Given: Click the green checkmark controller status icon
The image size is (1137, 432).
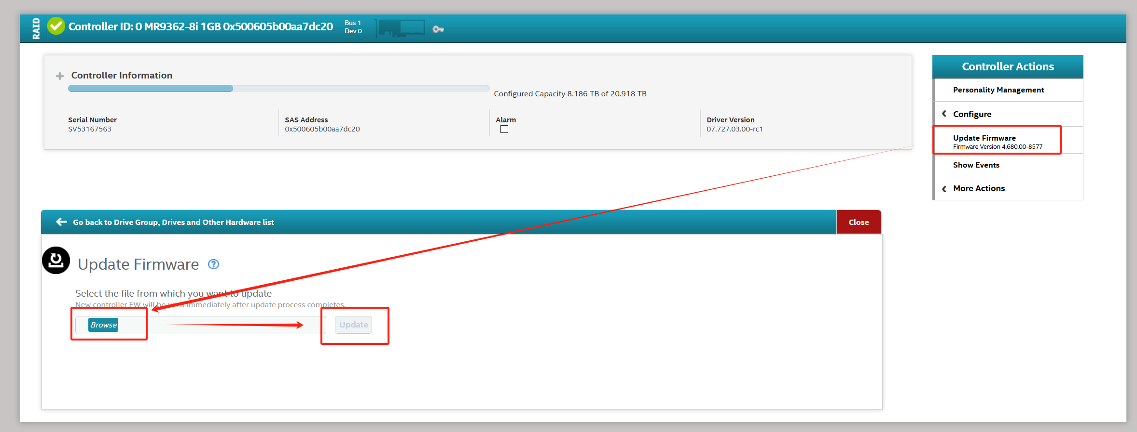Looking at the screenshot, I should pos(56,26).
